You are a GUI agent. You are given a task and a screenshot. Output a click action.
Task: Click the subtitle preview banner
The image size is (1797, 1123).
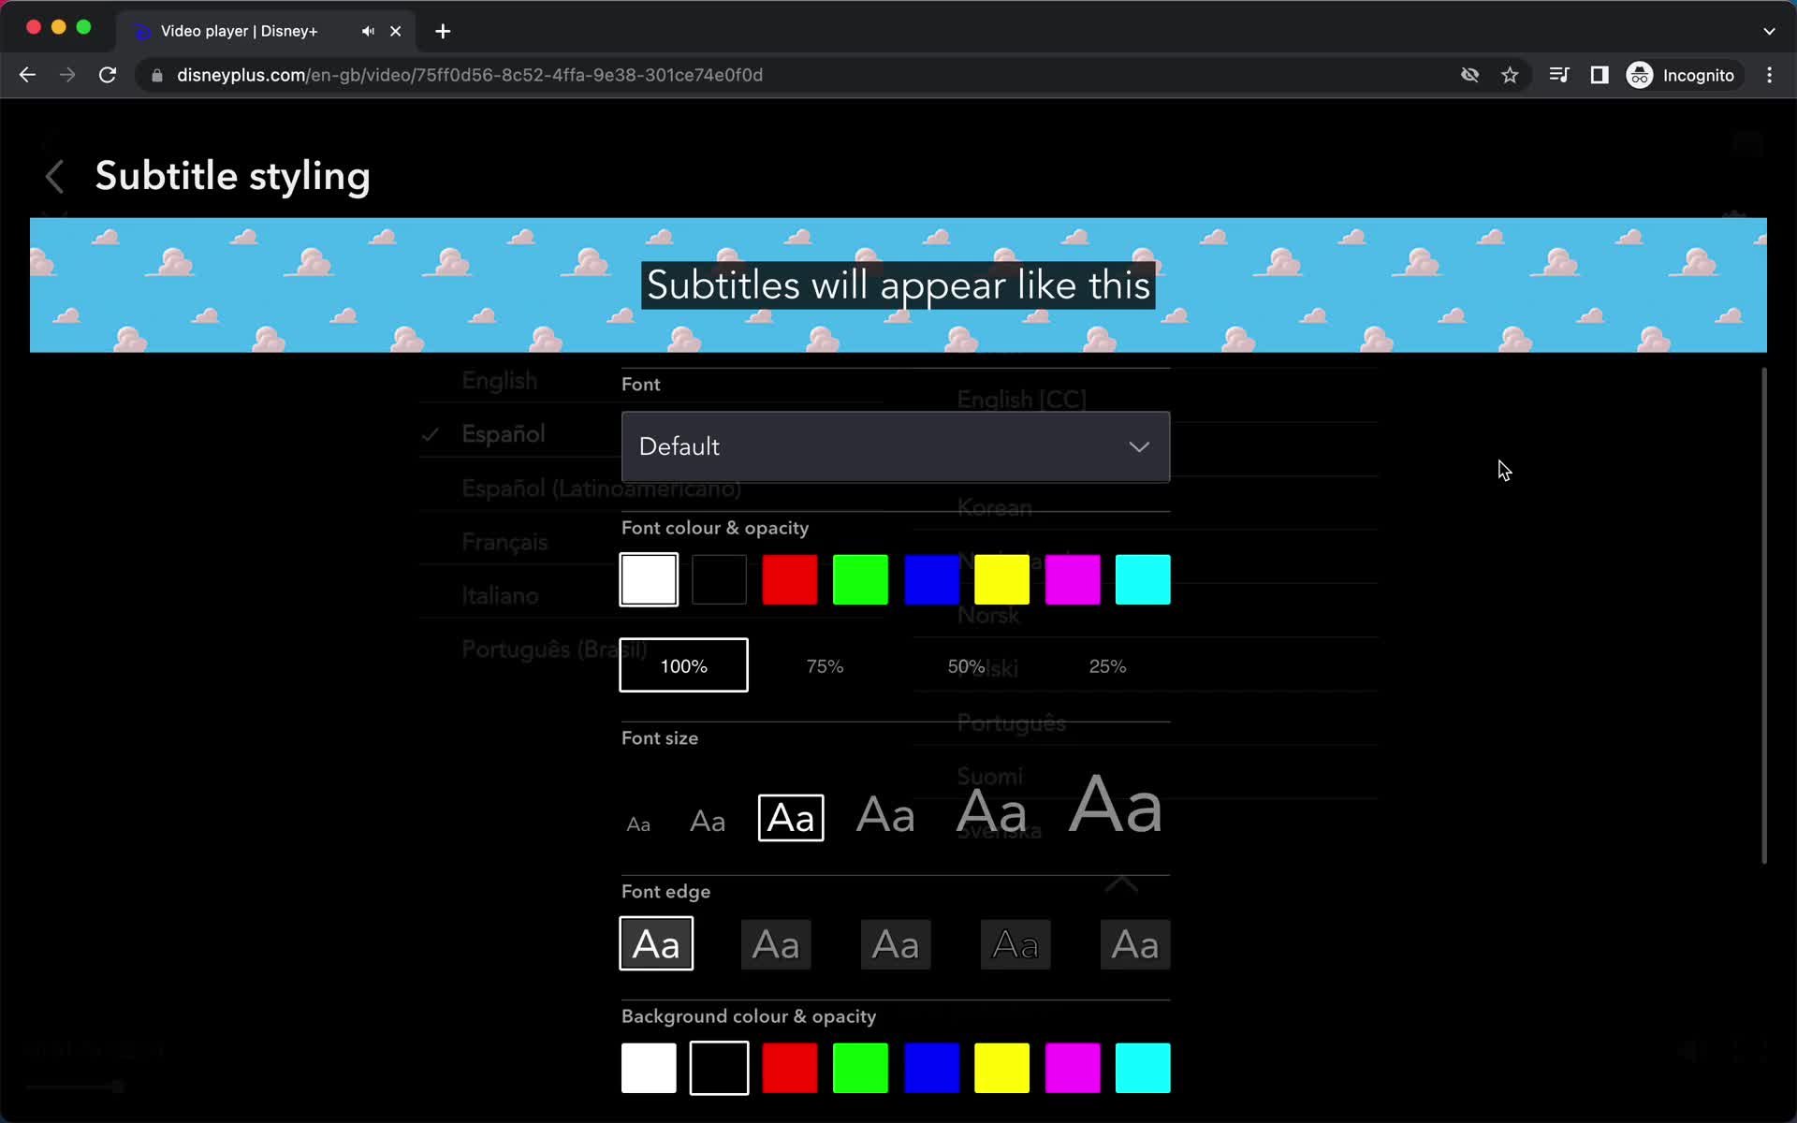898,285
